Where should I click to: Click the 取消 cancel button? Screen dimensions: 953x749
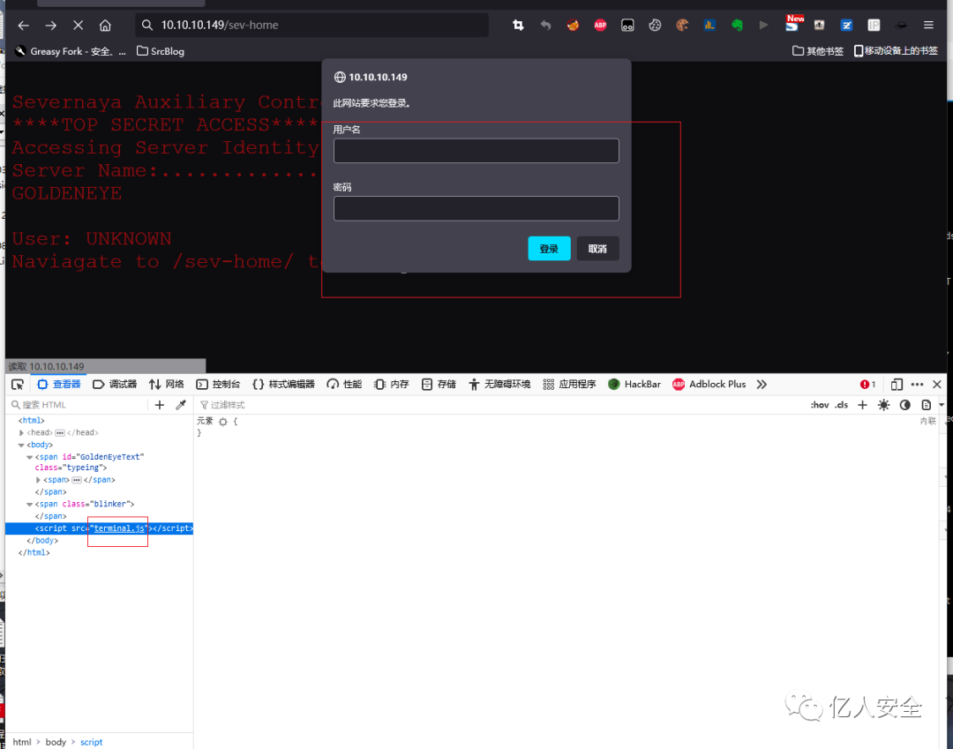tap(597, 249)
